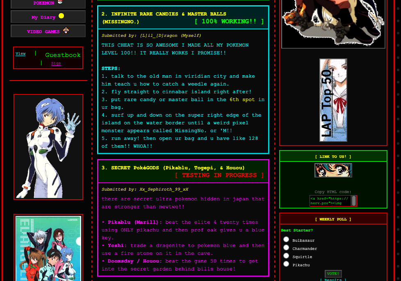The image size is (401, 281).
Task: Click the VOTE! button
Action: tap(333, 274)
